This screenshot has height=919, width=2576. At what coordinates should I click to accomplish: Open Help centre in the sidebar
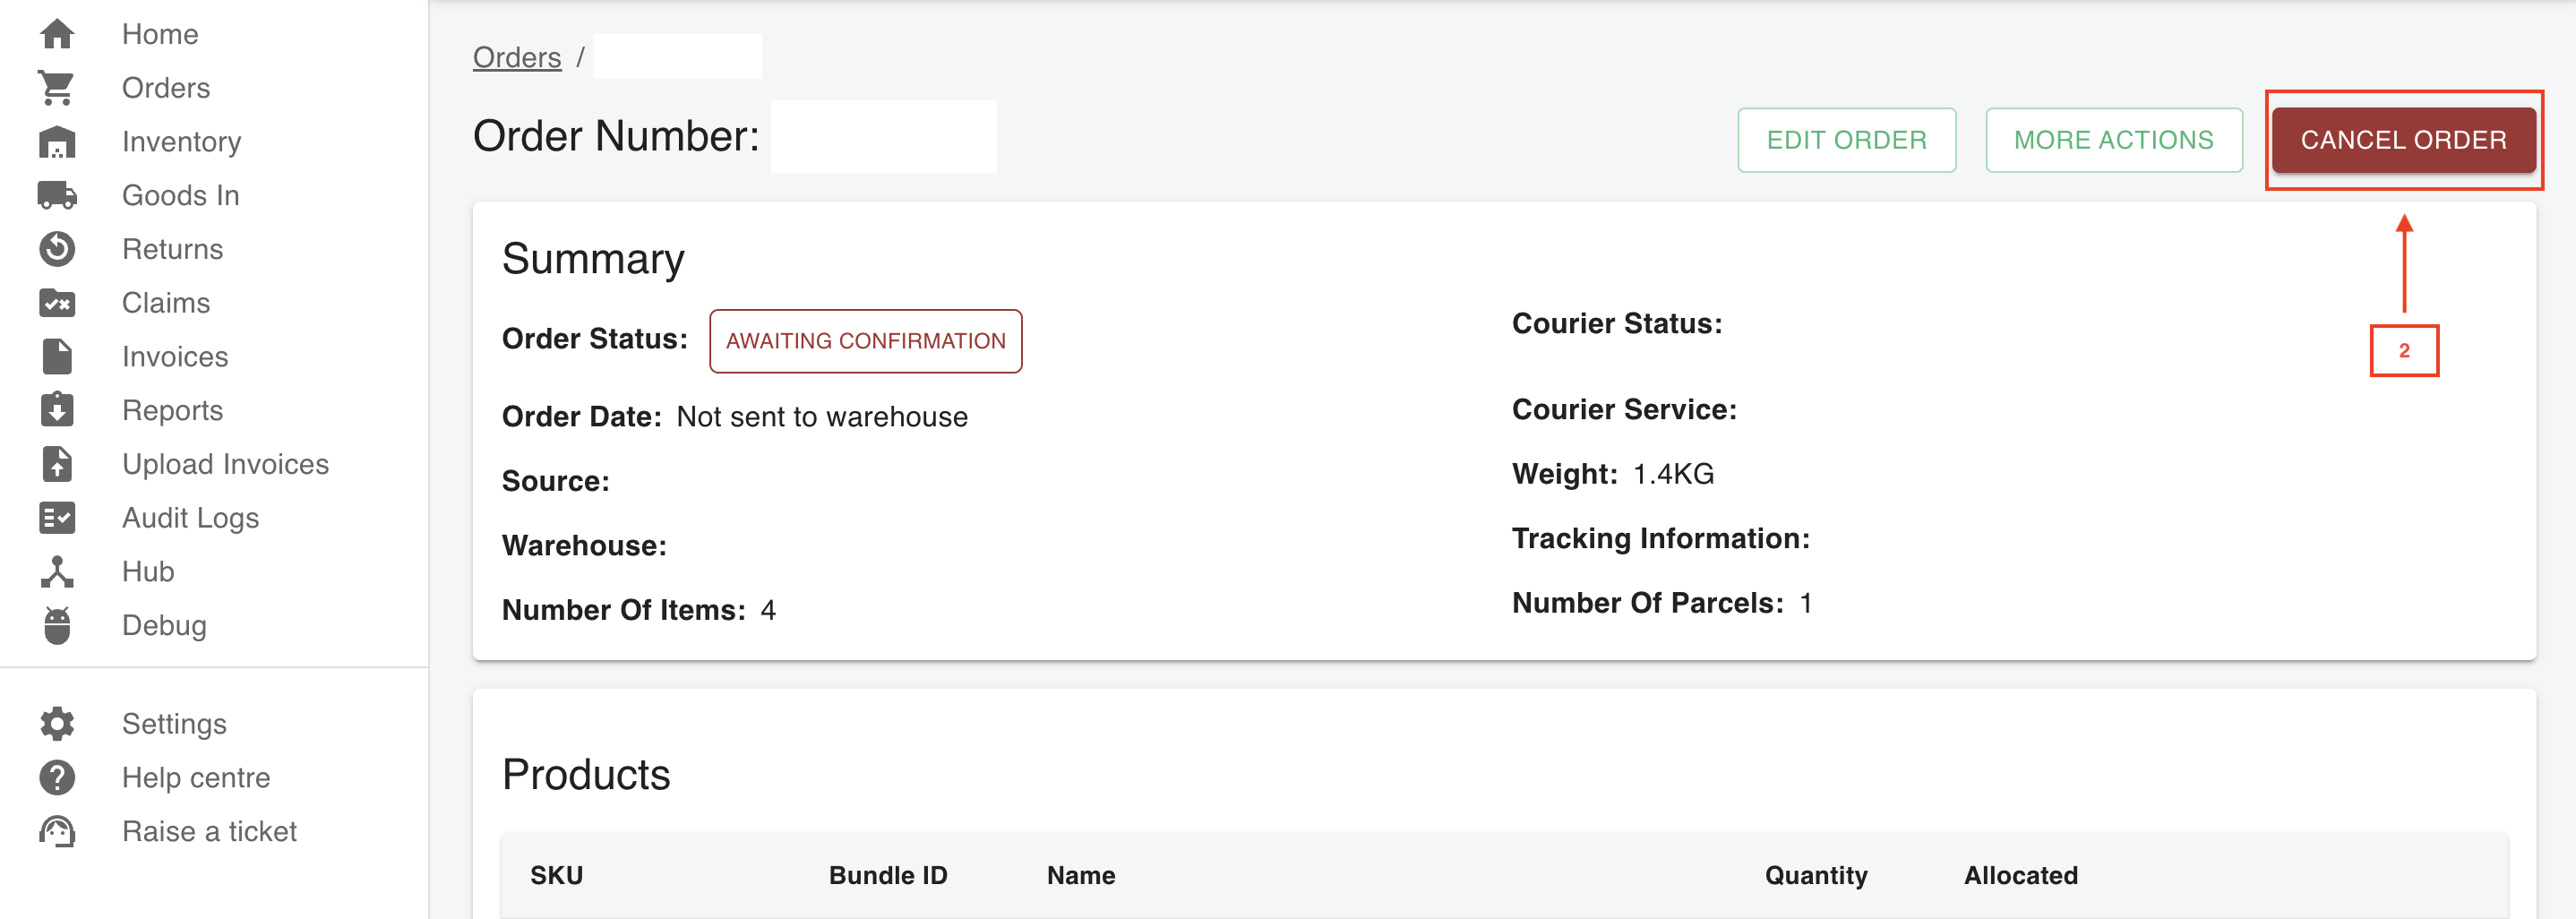(196, 778)
